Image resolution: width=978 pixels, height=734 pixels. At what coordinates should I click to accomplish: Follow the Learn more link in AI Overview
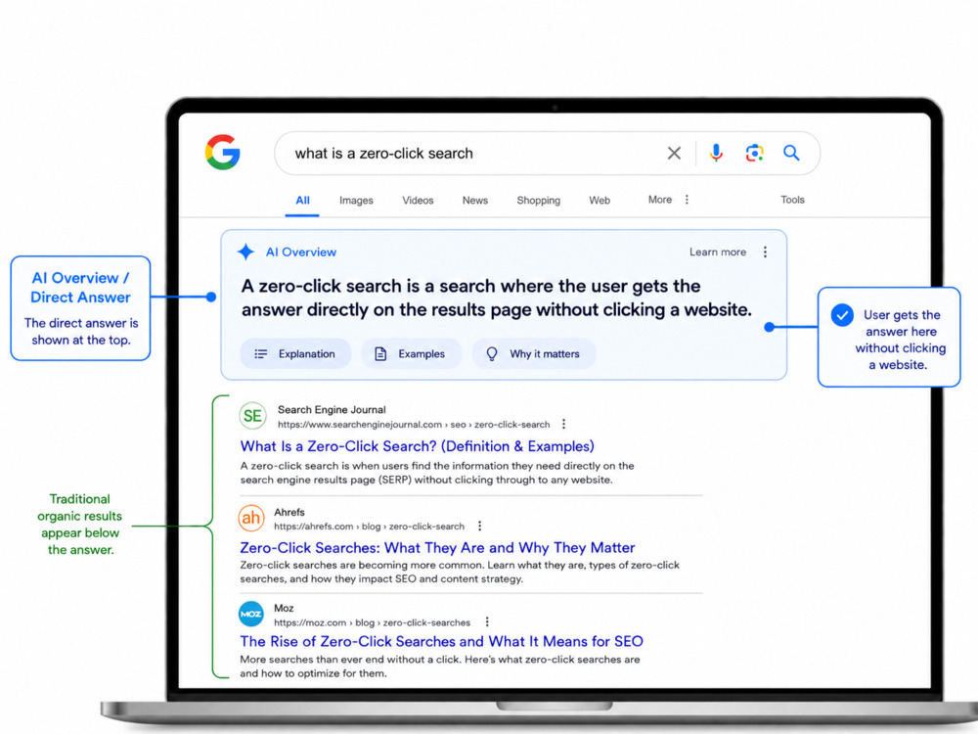pos(717,252)
